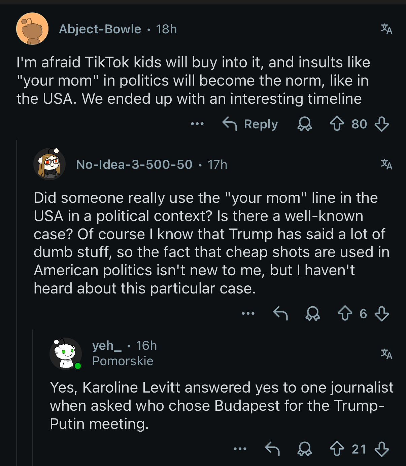This screenshot has width=406, height=466.
Task: Upvote No-Idea-3-500-50's comment
Action: coord(345,313)
